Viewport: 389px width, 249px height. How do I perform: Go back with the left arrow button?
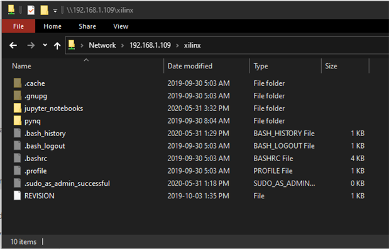[x=13, y=45]
